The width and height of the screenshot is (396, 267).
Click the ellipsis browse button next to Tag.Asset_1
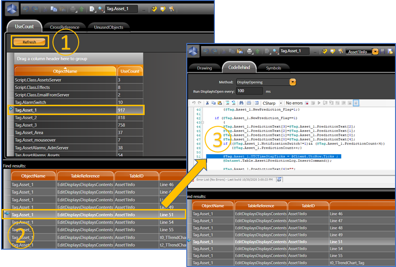[x=143, y=9]
